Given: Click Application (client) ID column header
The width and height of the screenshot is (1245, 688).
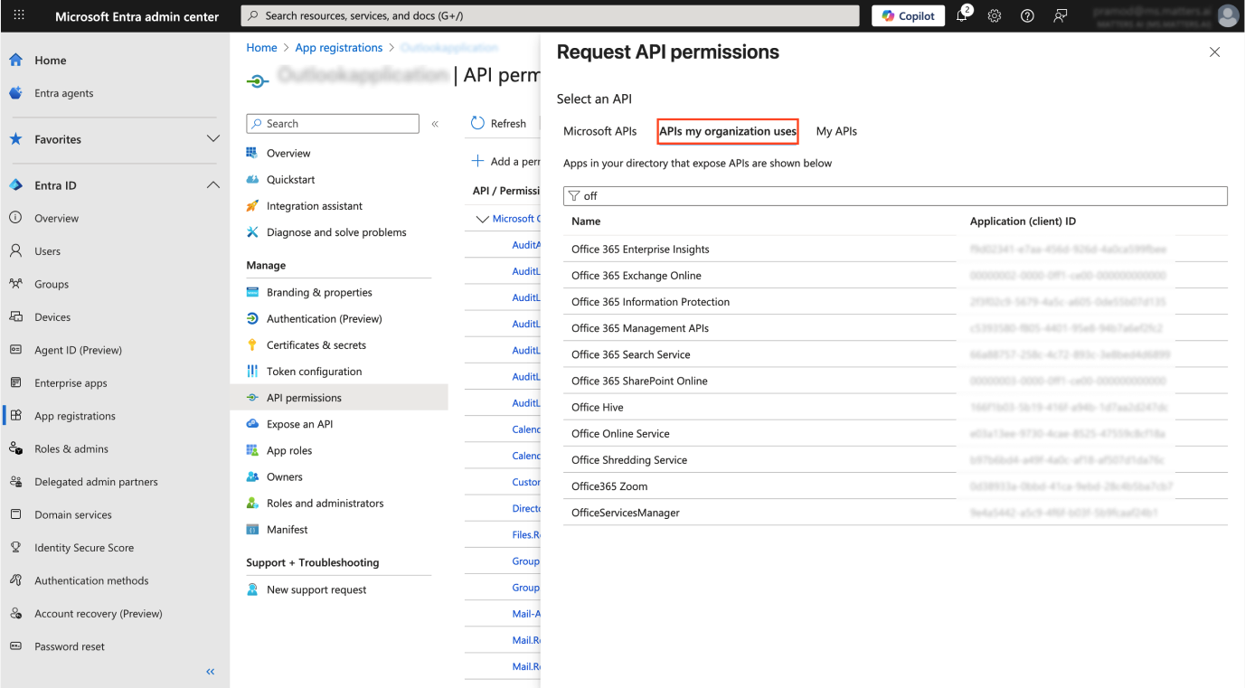Looking at the screenshot, I should 1023,221.
